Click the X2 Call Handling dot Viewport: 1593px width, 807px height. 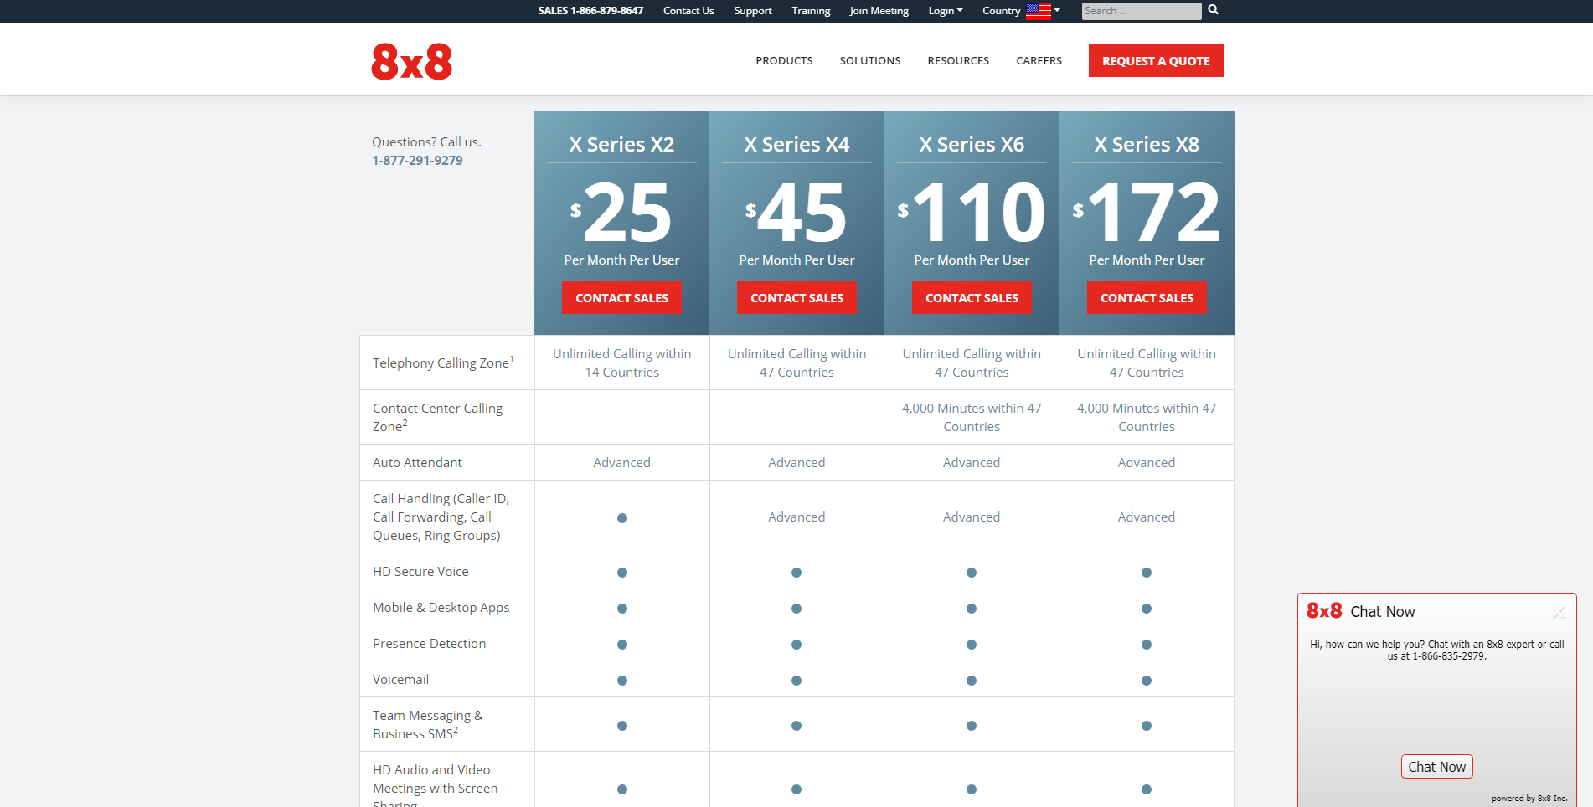tap(621, 518)
